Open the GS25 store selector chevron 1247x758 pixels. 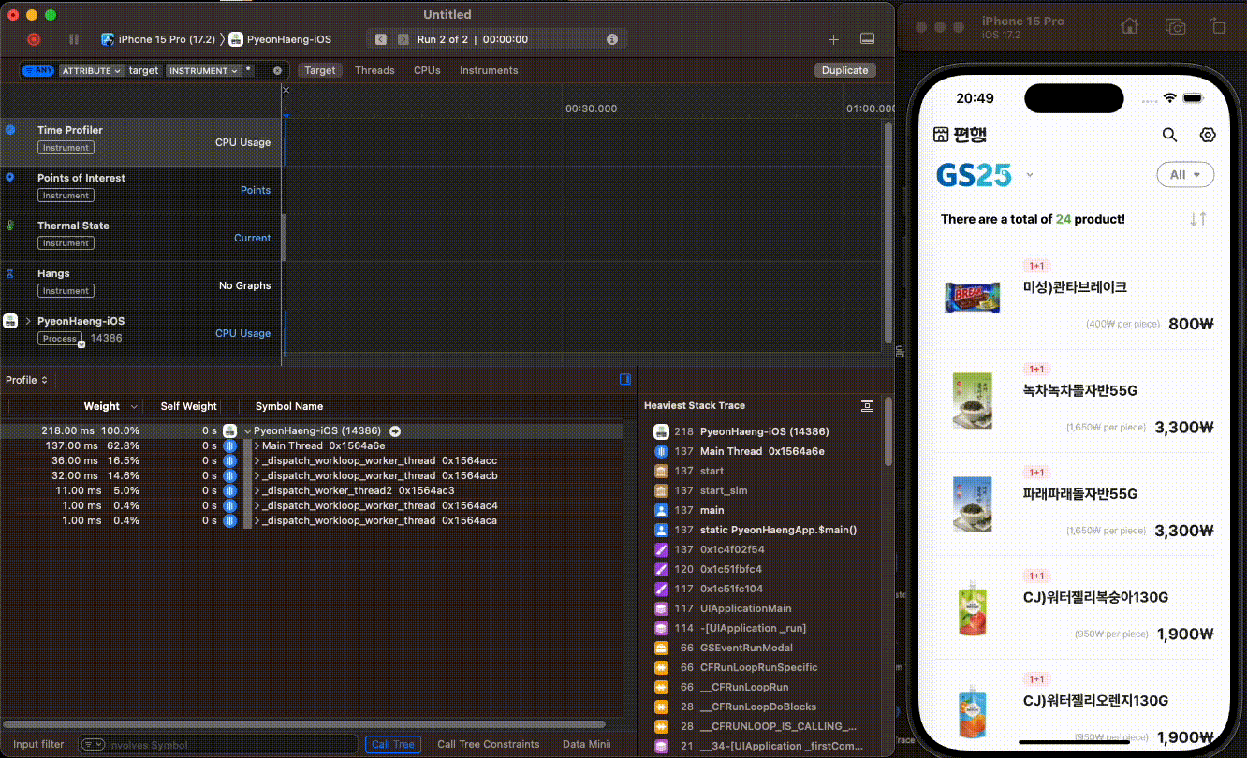[1030, 174]
